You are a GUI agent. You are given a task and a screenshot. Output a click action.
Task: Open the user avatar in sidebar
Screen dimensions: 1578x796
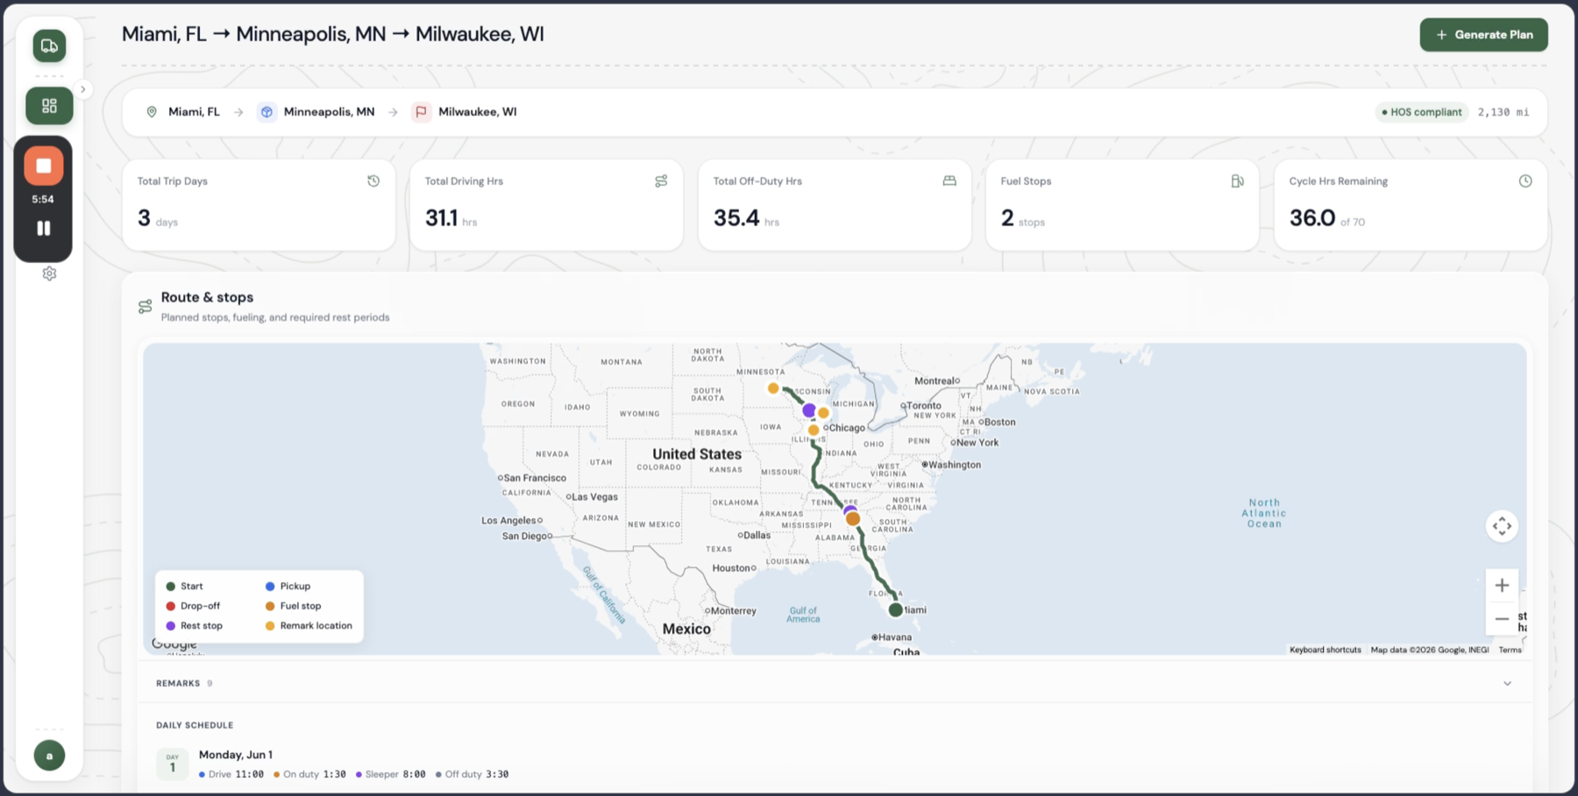point(49,755)
